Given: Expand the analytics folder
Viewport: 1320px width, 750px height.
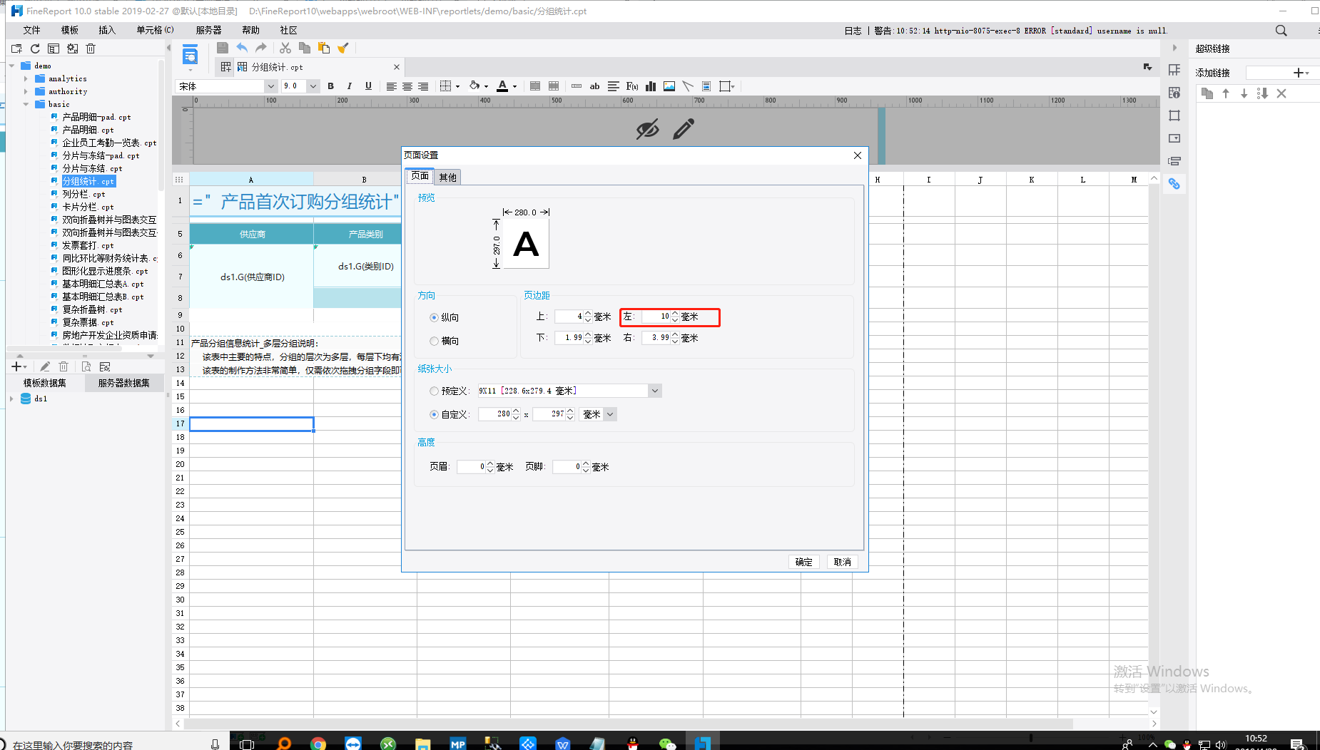Looking at the screenshot, I should [26, 79].
